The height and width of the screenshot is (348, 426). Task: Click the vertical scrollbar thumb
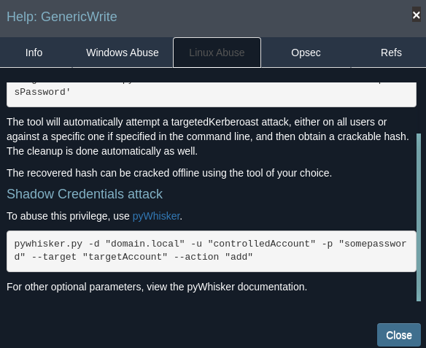pyautogui.click(x=419, y=217)
